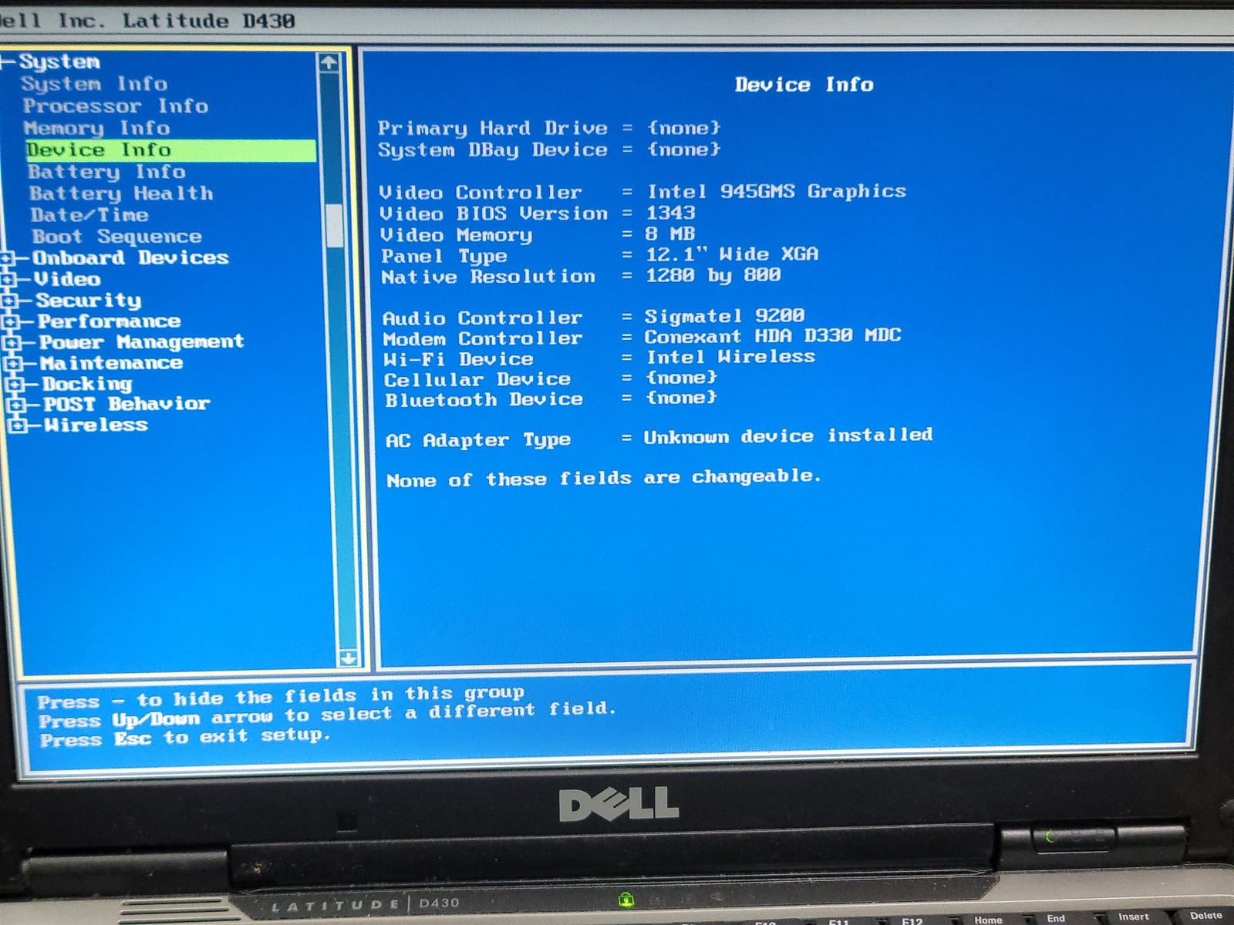The width and height of the screenshot is (1234, 925).
Task: Click Primary Hard Drive field
Action: pos(549,128)
